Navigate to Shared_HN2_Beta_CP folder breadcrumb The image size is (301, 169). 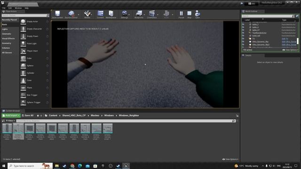tap(74, 115)
